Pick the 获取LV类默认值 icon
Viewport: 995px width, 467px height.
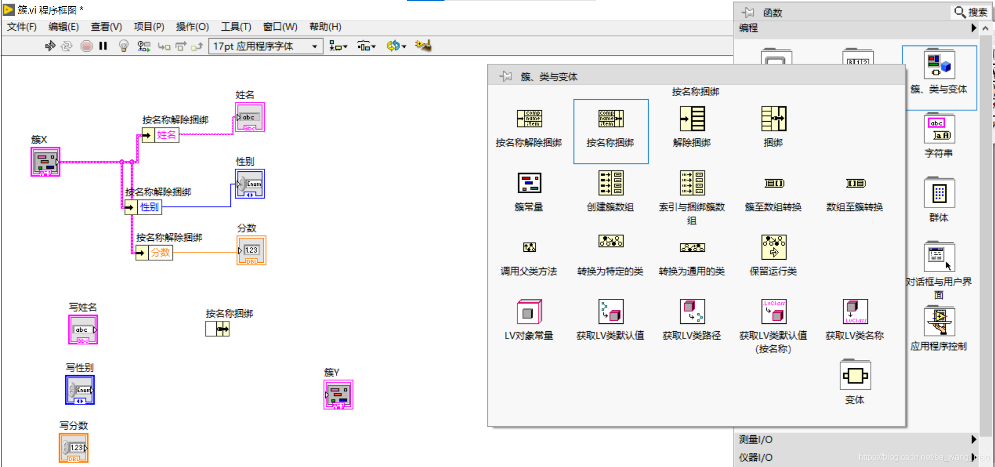[611, 312]
